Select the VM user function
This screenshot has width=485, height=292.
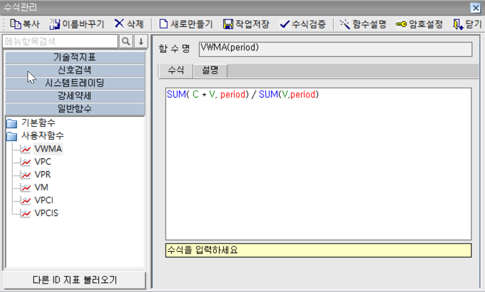41,187
